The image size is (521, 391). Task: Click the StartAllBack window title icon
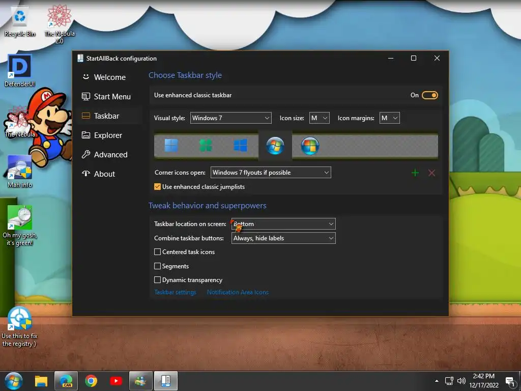(80, 58)
